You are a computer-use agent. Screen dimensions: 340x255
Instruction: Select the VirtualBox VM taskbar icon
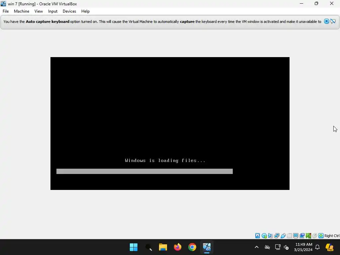(207, 247)
